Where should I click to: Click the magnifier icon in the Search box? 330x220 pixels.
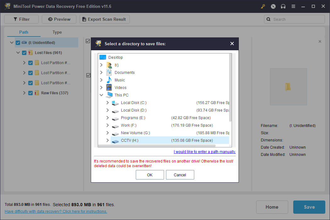coord(268,19)
